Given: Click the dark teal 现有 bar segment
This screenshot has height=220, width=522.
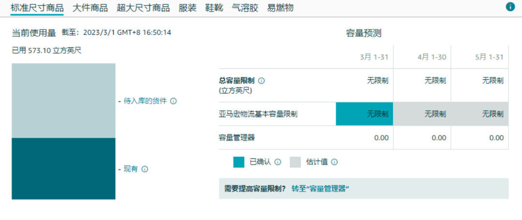Looking at the screenshot, I should click(63, 168).
